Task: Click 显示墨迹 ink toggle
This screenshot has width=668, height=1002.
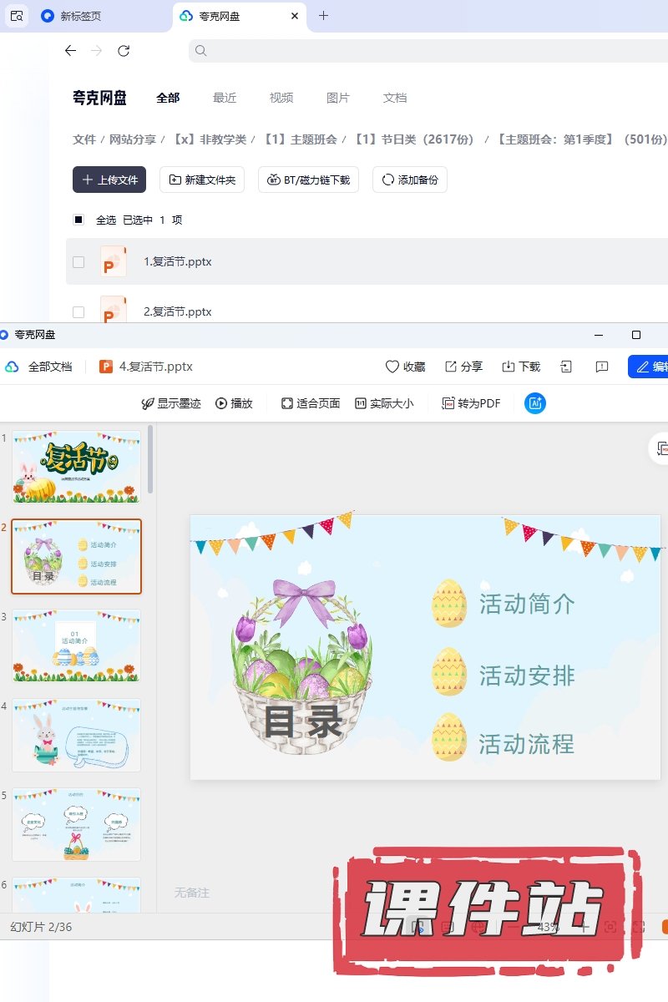Action: 149,403
